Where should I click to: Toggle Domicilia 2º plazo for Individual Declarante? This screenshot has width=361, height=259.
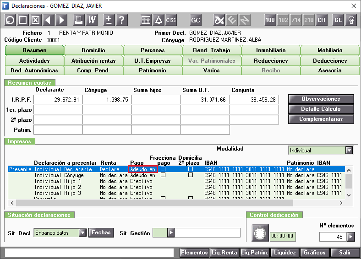191,169
